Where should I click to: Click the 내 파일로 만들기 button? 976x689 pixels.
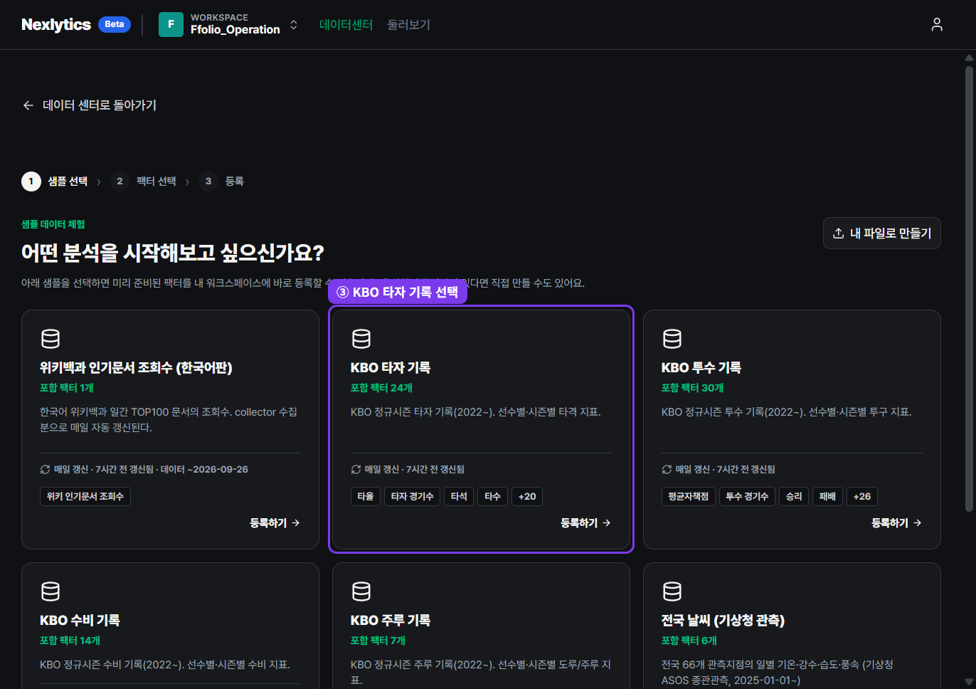click(882, 233)
